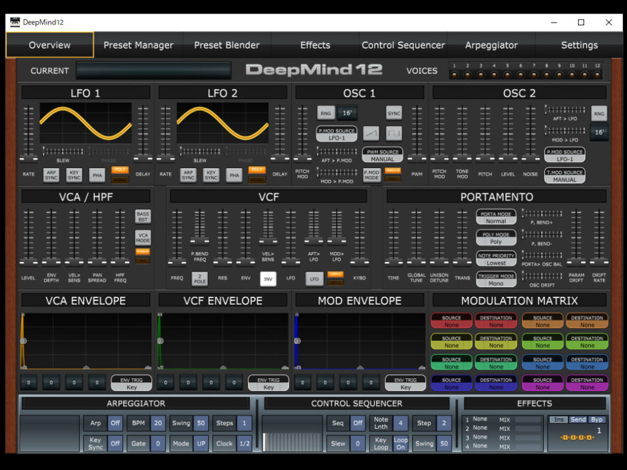The height and width of the screenshot is (470, 627).
Task: Switch to the Preset Manager tab
Action: [138, 45]
